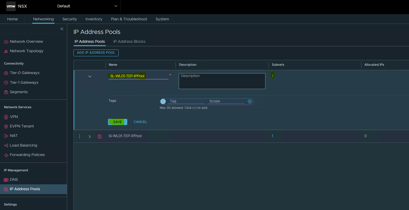Save the SL-WL01-TEP-IPPool pool

tap(117, 122)
